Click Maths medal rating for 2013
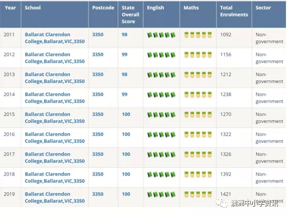 [198, 75]
